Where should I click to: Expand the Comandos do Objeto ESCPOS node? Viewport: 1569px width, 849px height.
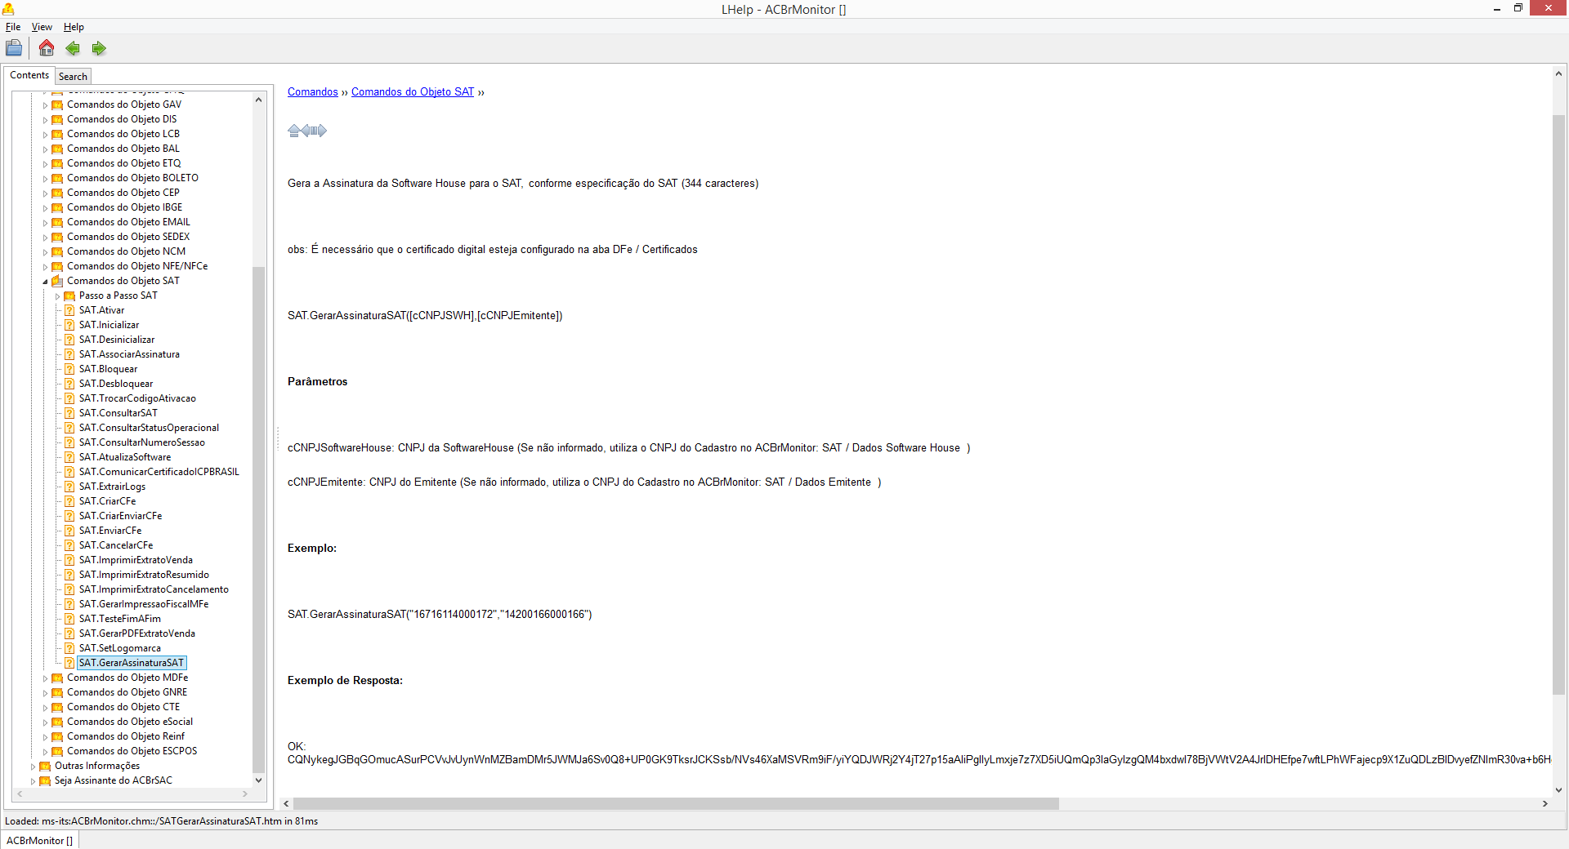point(45,752)
